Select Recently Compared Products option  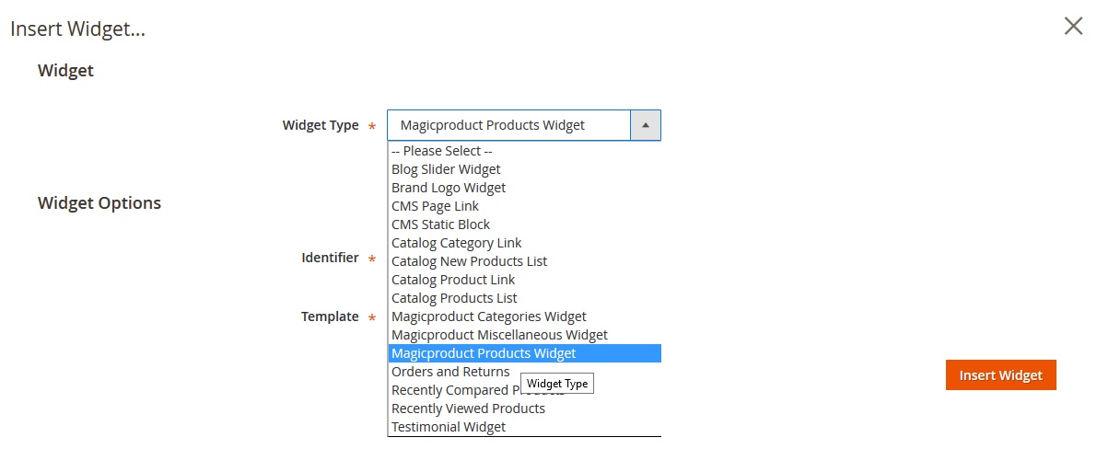click(451, 390)
